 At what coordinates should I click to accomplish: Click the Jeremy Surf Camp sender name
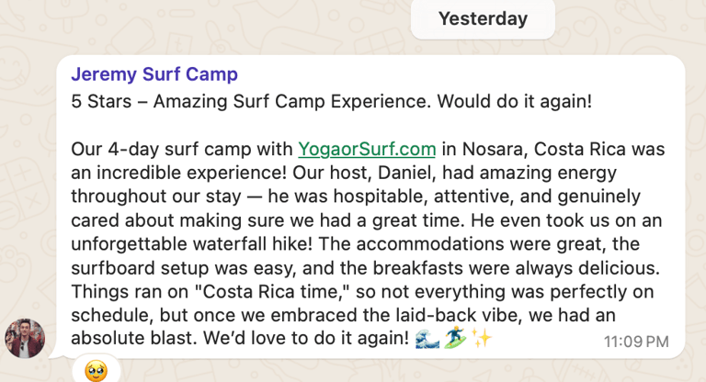(154, 74)
